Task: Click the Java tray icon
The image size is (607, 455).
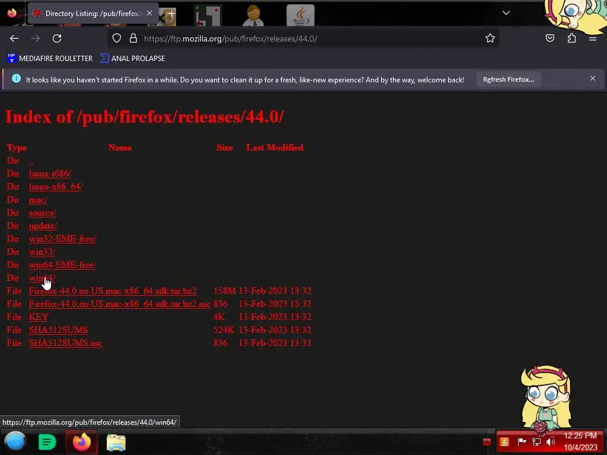Action: [x=504, y=442]
